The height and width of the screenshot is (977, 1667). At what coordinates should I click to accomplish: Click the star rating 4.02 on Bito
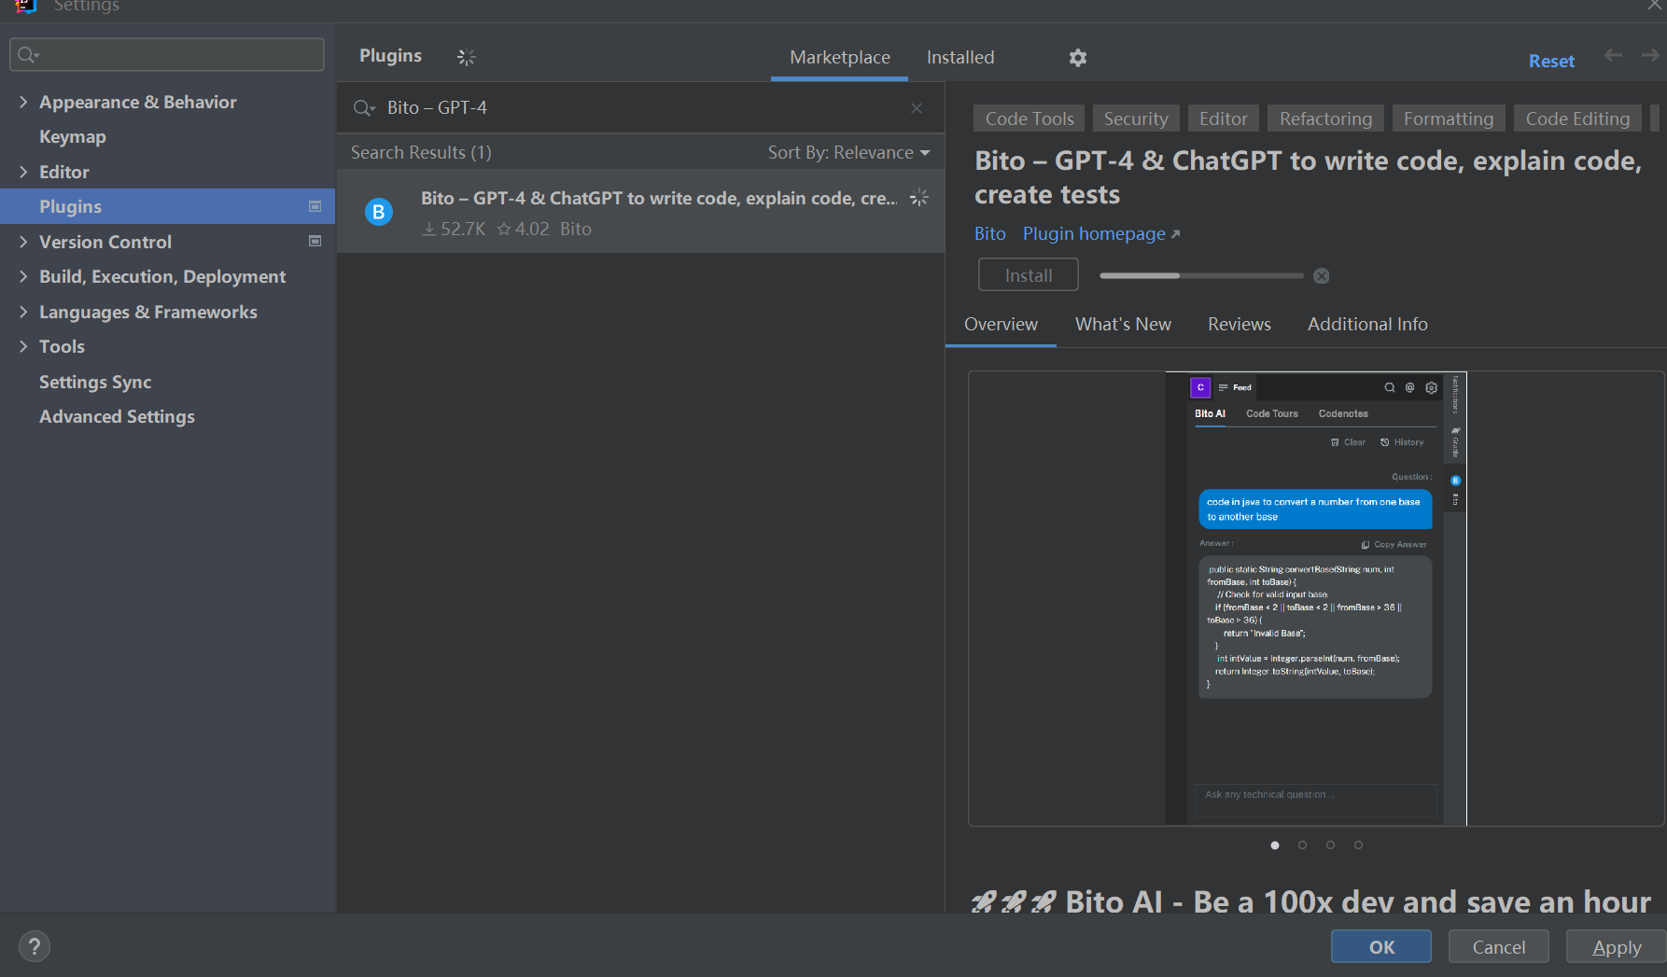(523, 229)
